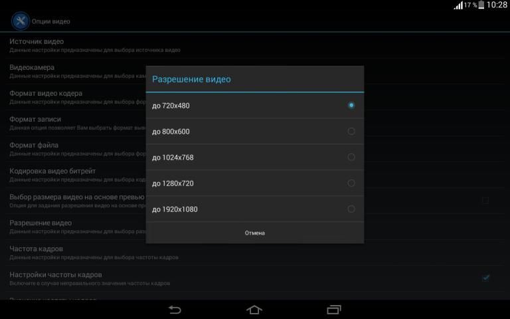Open the Видеокамера setting
510x319 pixels.
coord(73,71)
